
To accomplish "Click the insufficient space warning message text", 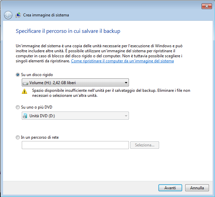I will point(111,93).
